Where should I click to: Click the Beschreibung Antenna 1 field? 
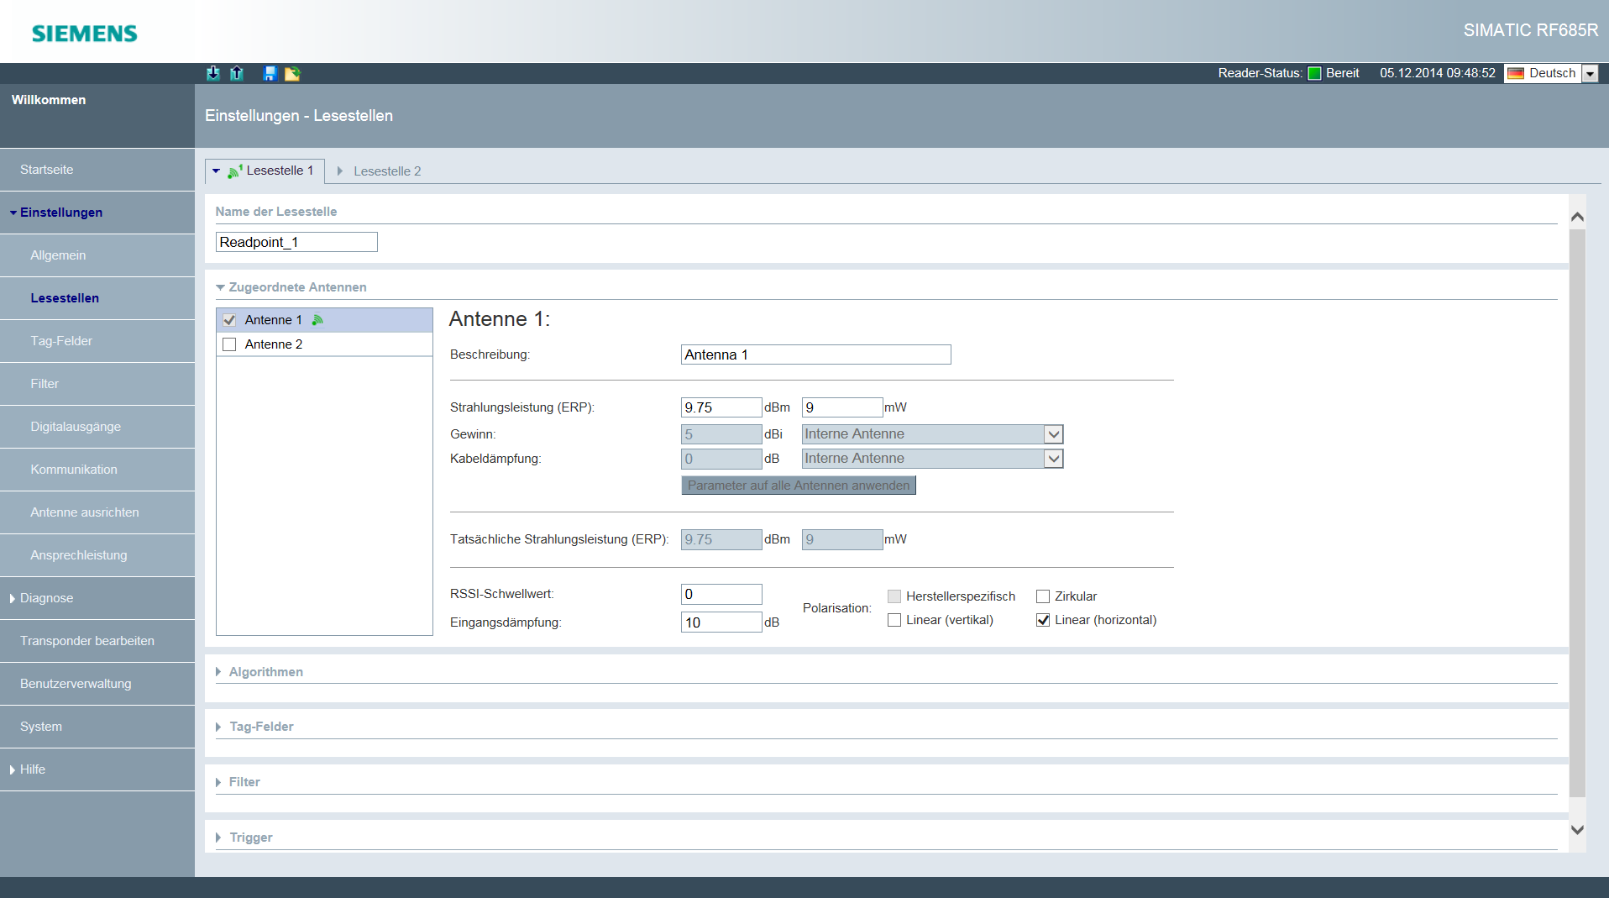click(815, 354)
